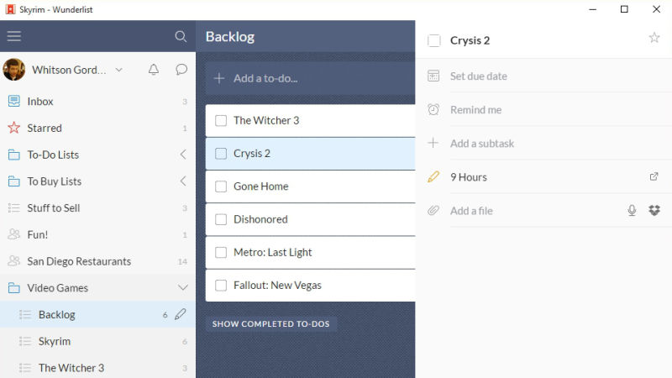Collapse the Video Games folder
The height and width of the screenshot is (378, 672).
click(183, 287)
